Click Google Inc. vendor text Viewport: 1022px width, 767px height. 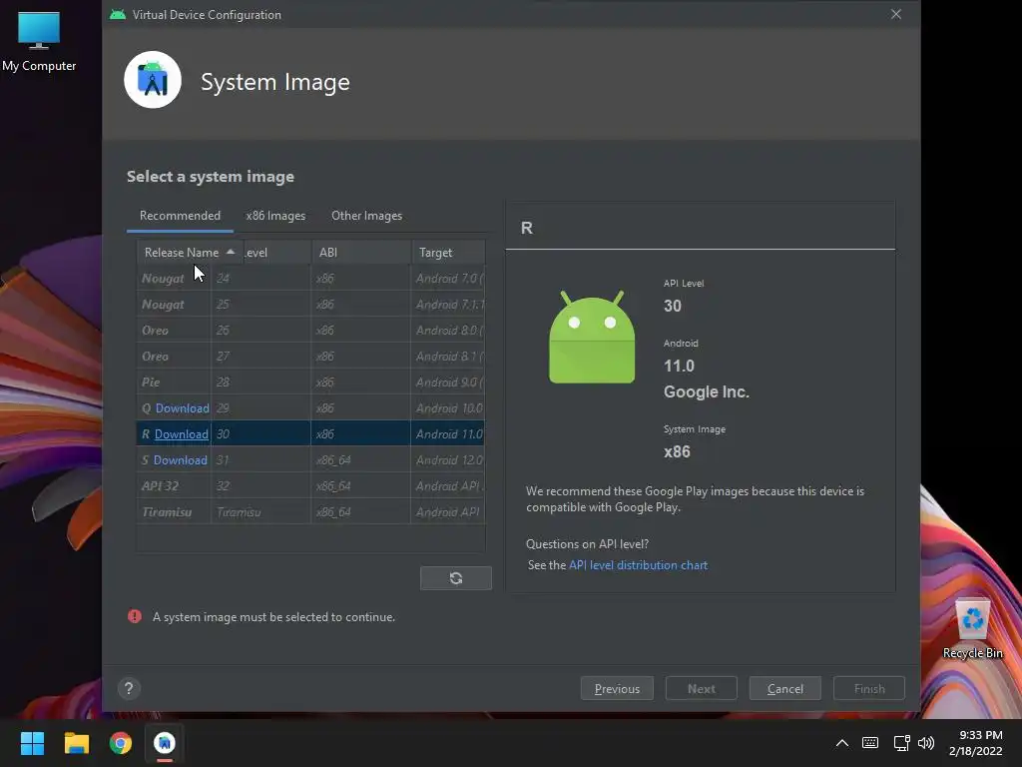coord(707,391)
